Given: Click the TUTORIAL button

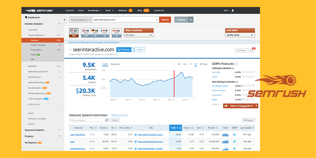Looking at the screenshot, I should 241,51.
